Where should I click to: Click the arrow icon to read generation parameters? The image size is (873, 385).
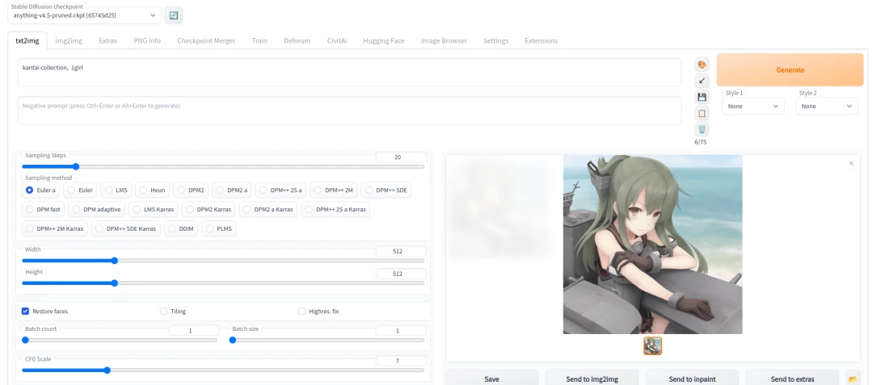[x=702, y=81]
